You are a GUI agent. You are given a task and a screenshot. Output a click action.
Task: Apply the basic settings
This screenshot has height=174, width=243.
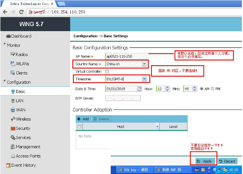click(205, 161)
